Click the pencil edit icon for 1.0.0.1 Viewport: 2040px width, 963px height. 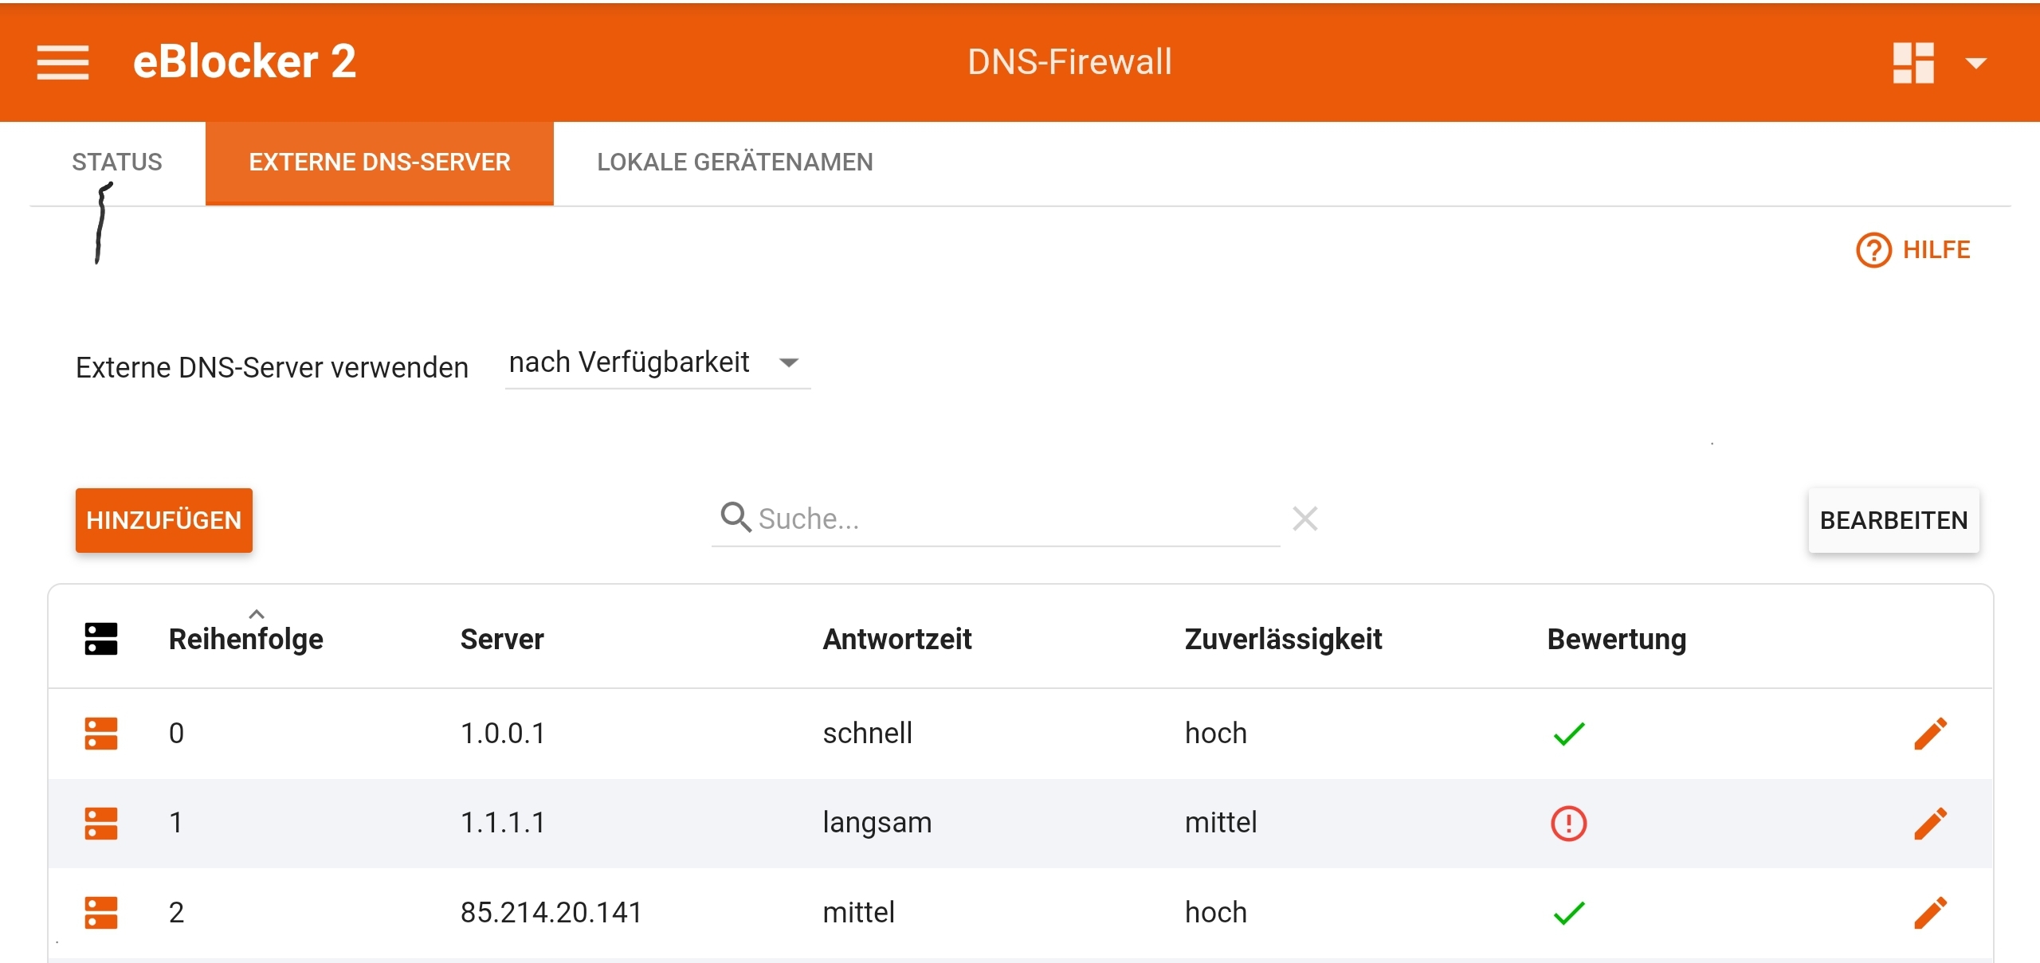point(1930,734)
